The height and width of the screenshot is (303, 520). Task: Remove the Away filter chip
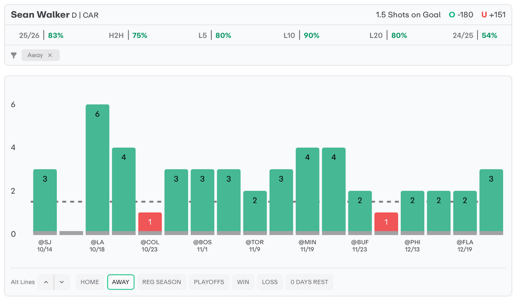coord(50,55)
